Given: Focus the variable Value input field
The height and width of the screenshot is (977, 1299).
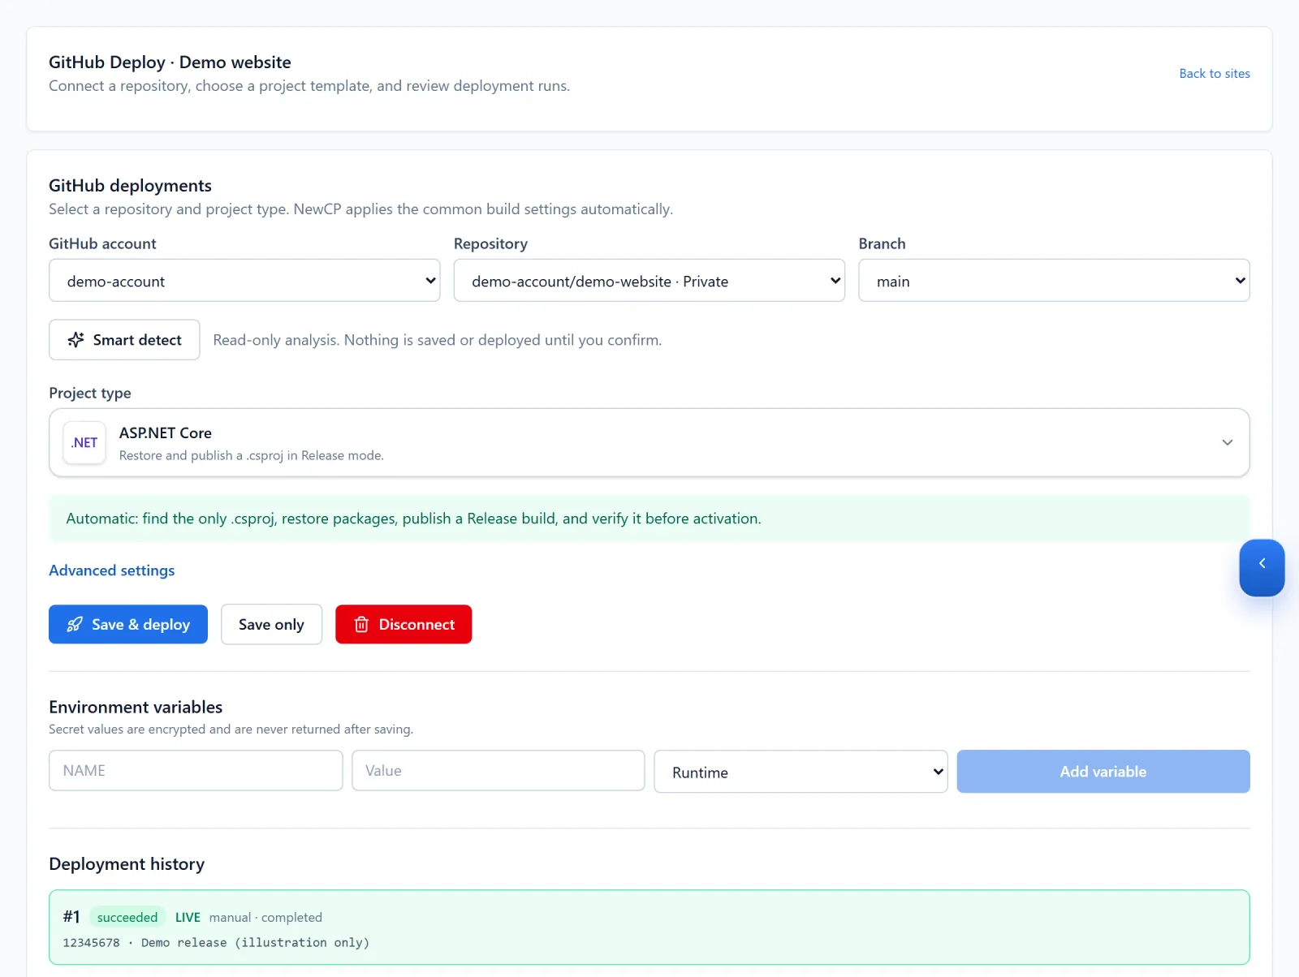Looking at the screenshot, I should point(498,771).
